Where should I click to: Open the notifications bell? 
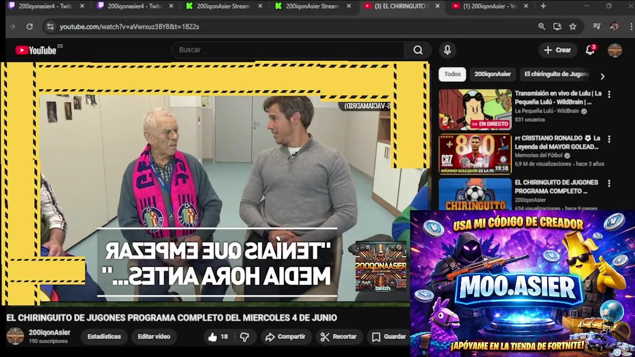[x=590, y=50]
